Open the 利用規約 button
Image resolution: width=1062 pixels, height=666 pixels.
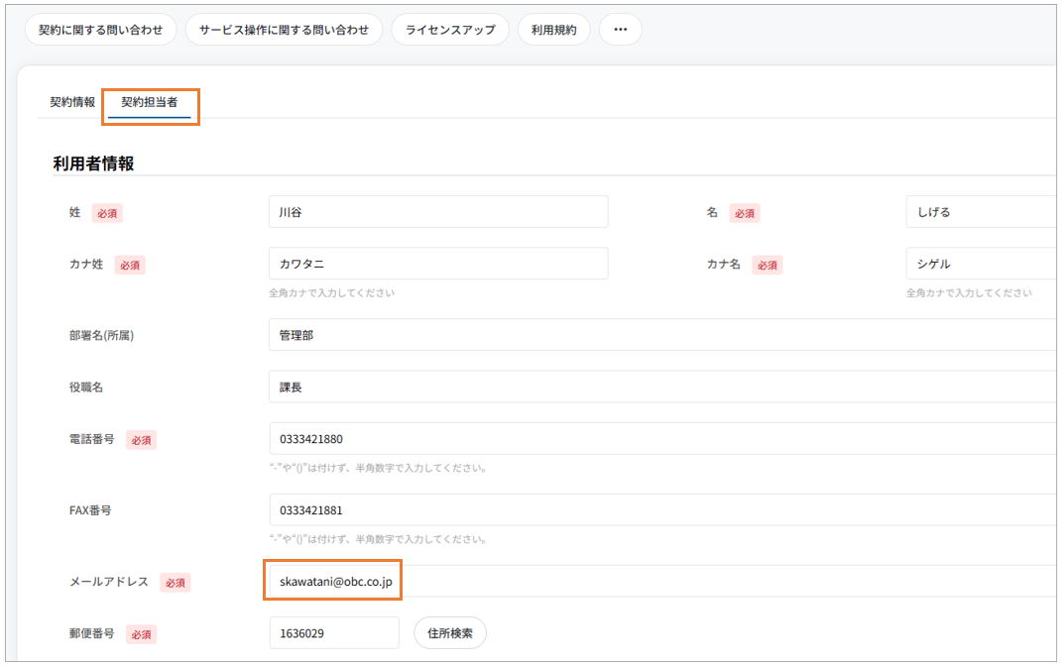pyautogui.click(x=554, y=30)
